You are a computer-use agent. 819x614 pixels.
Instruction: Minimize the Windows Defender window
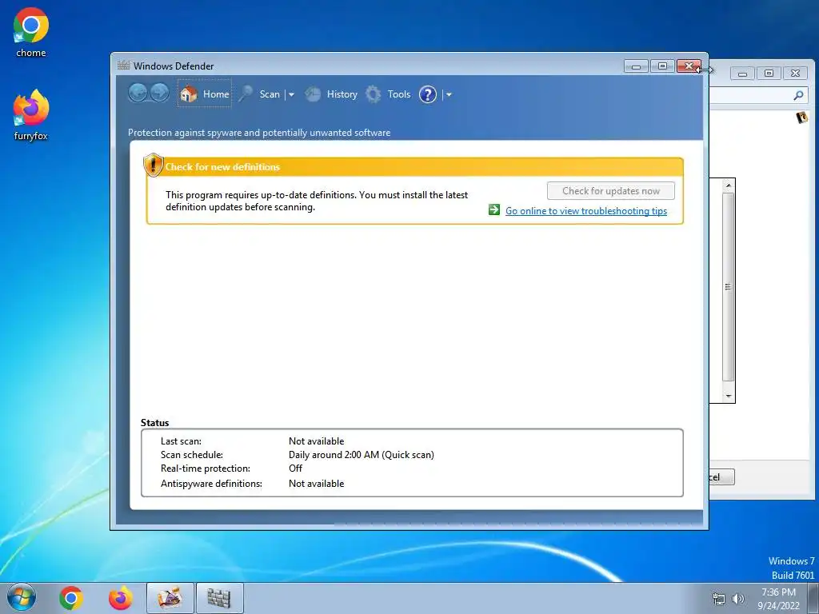pyautogui.click(x=636, y=66)
